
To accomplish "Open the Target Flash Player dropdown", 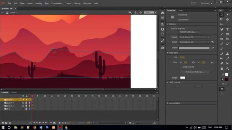I will click(x=194, y=37).
